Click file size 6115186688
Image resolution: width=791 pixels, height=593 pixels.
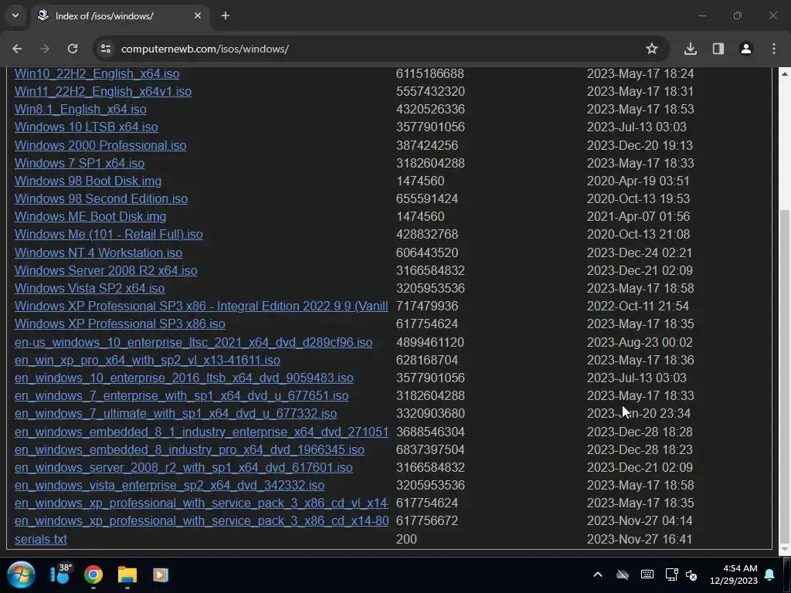click(429, 73)
